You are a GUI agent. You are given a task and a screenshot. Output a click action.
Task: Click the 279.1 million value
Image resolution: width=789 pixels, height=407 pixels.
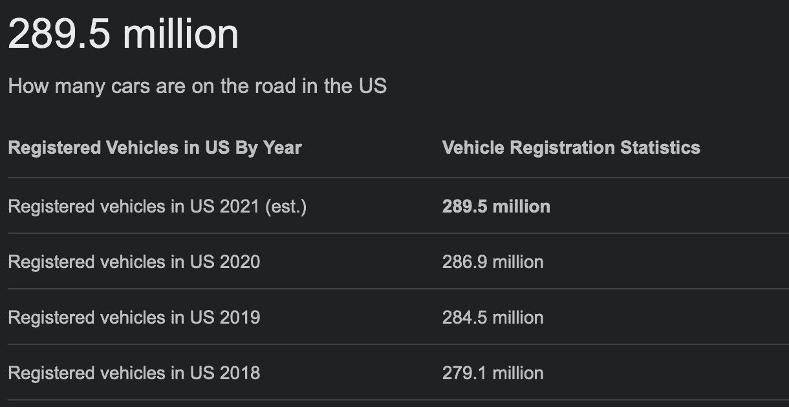[493, 373]
